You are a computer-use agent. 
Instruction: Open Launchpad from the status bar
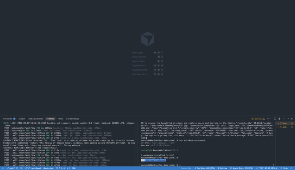pos(33,168)
